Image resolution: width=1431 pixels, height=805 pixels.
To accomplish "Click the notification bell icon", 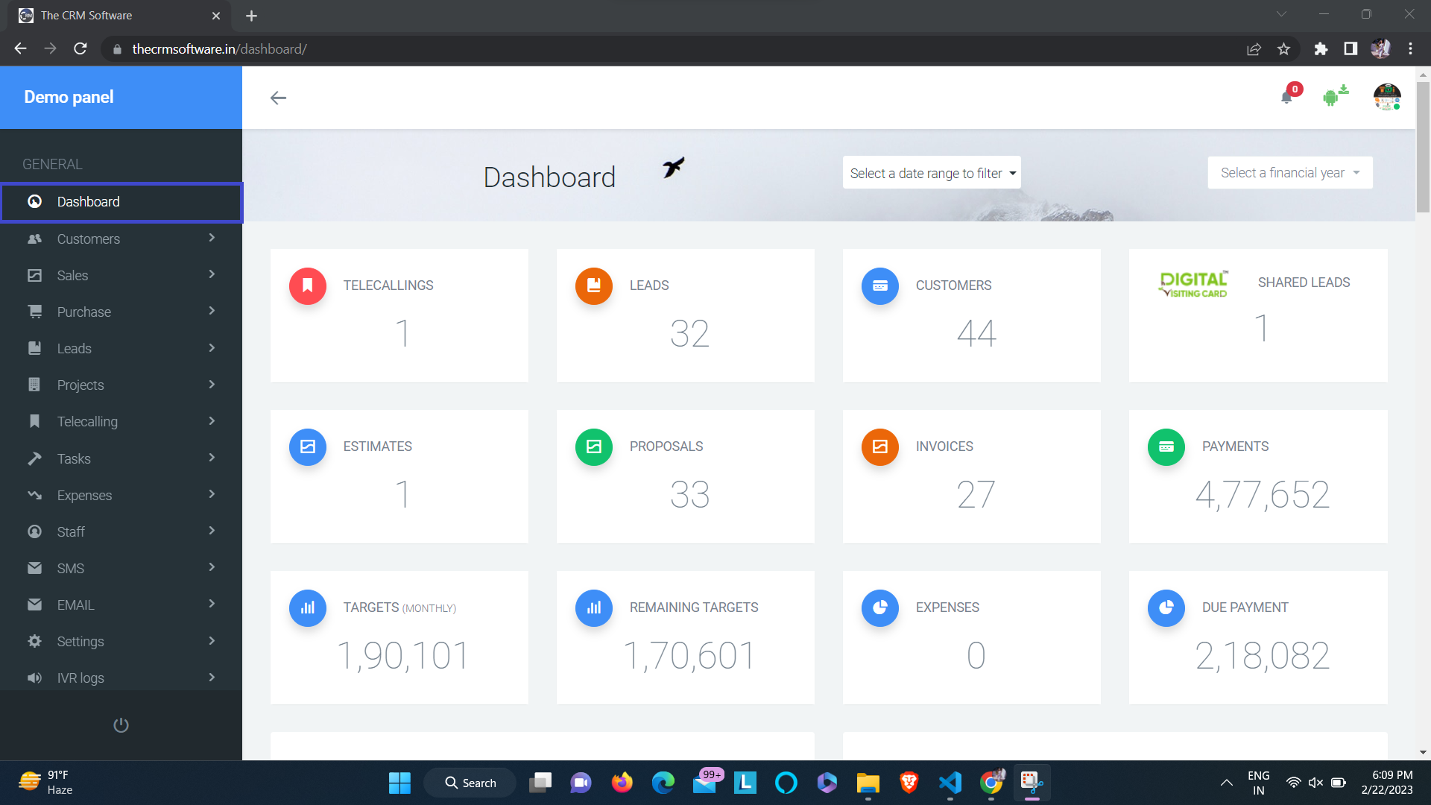I will pos(1286,98).
